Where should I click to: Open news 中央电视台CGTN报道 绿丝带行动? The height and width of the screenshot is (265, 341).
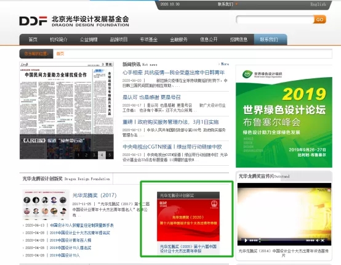172,147
